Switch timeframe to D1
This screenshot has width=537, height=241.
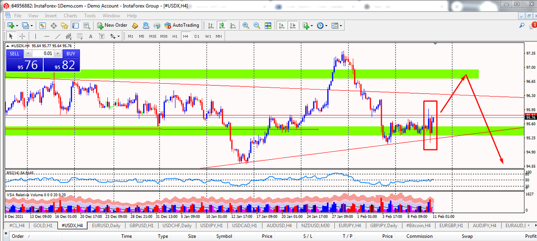(x=197, y=36)
